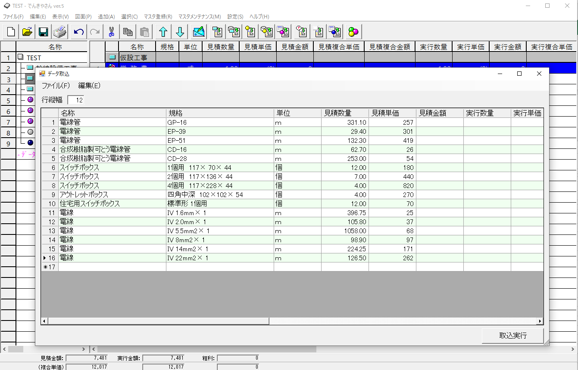Click the 住宅用スイッチボックス cell
578x370 pixels.
tap(112, 204)
